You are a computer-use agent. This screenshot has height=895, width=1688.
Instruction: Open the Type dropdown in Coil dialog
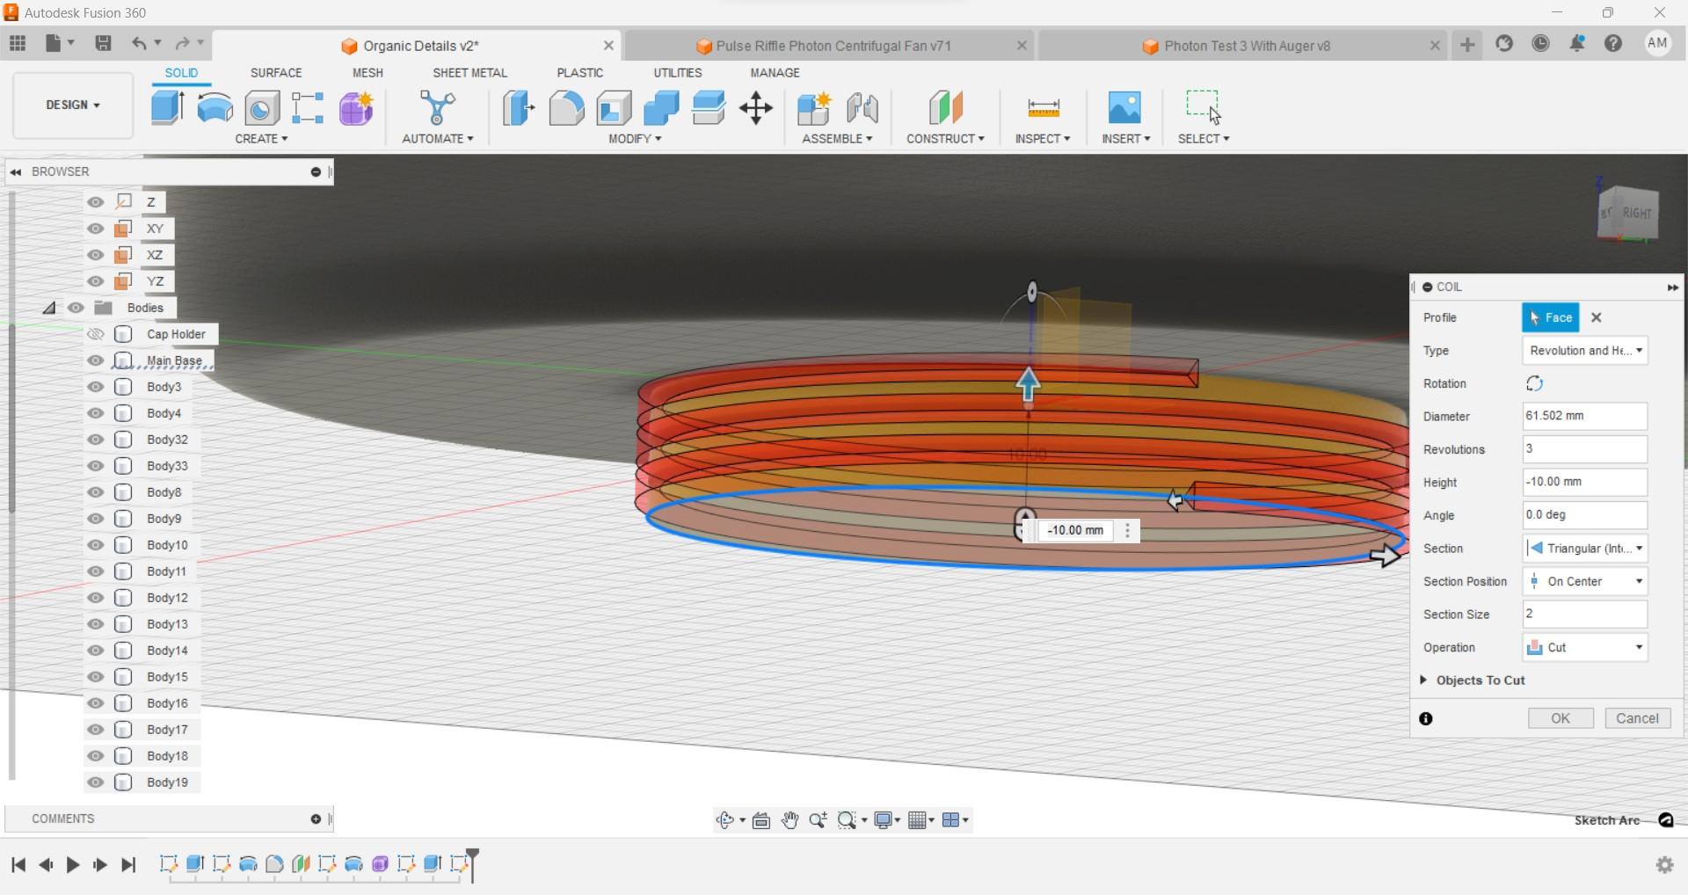(1585, 351)
